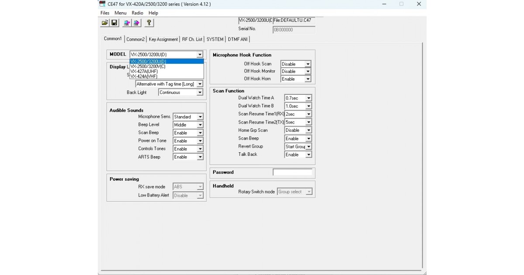Viewport: 524px width, 275px height.
Task: Click the radio transfer icon beside the help icon
Action: 137,23
